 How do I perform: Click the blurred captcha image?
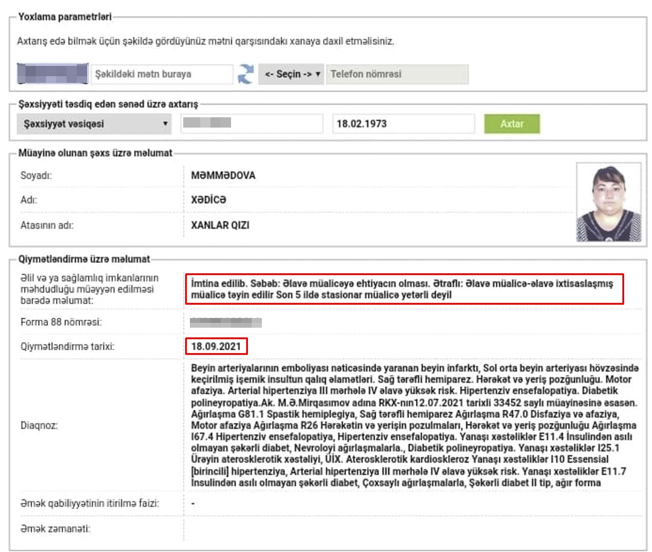pos(52,74)
